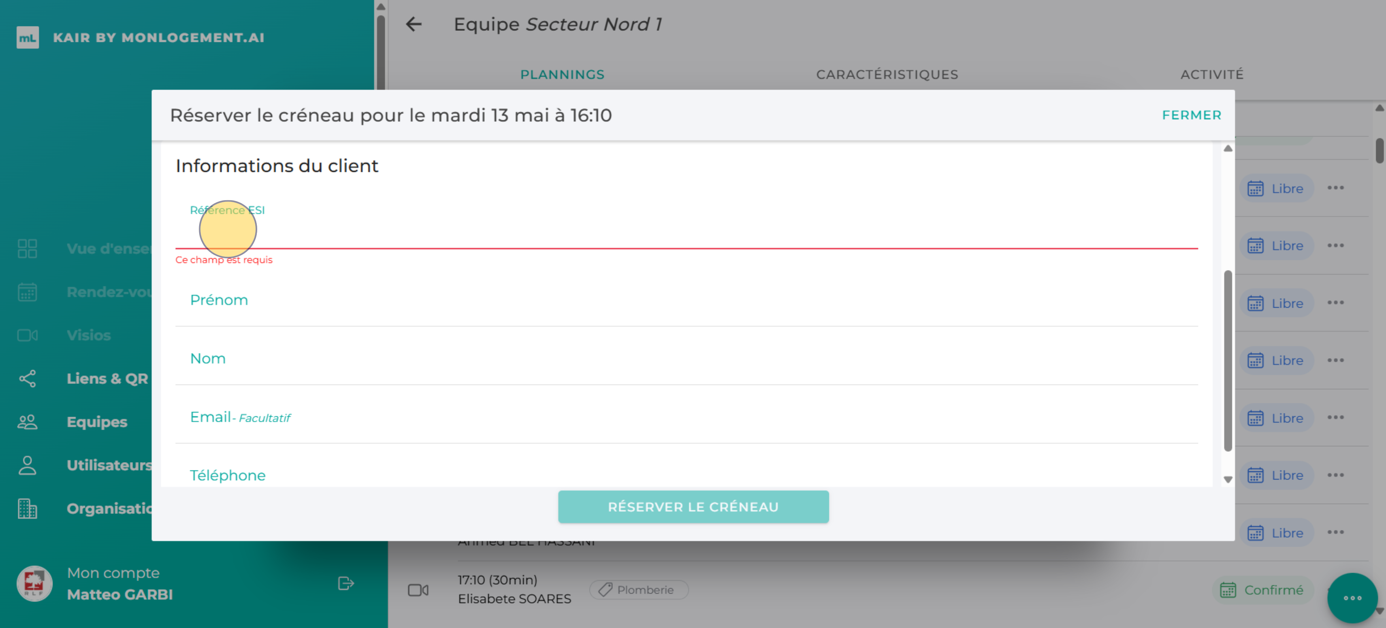
Task: Click the floating teal more-actions button
Action: pos(1352,597)
